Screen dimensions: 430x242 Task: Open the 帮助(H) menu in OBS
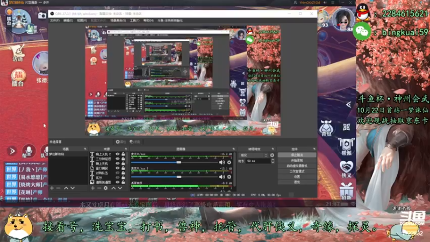148,20
